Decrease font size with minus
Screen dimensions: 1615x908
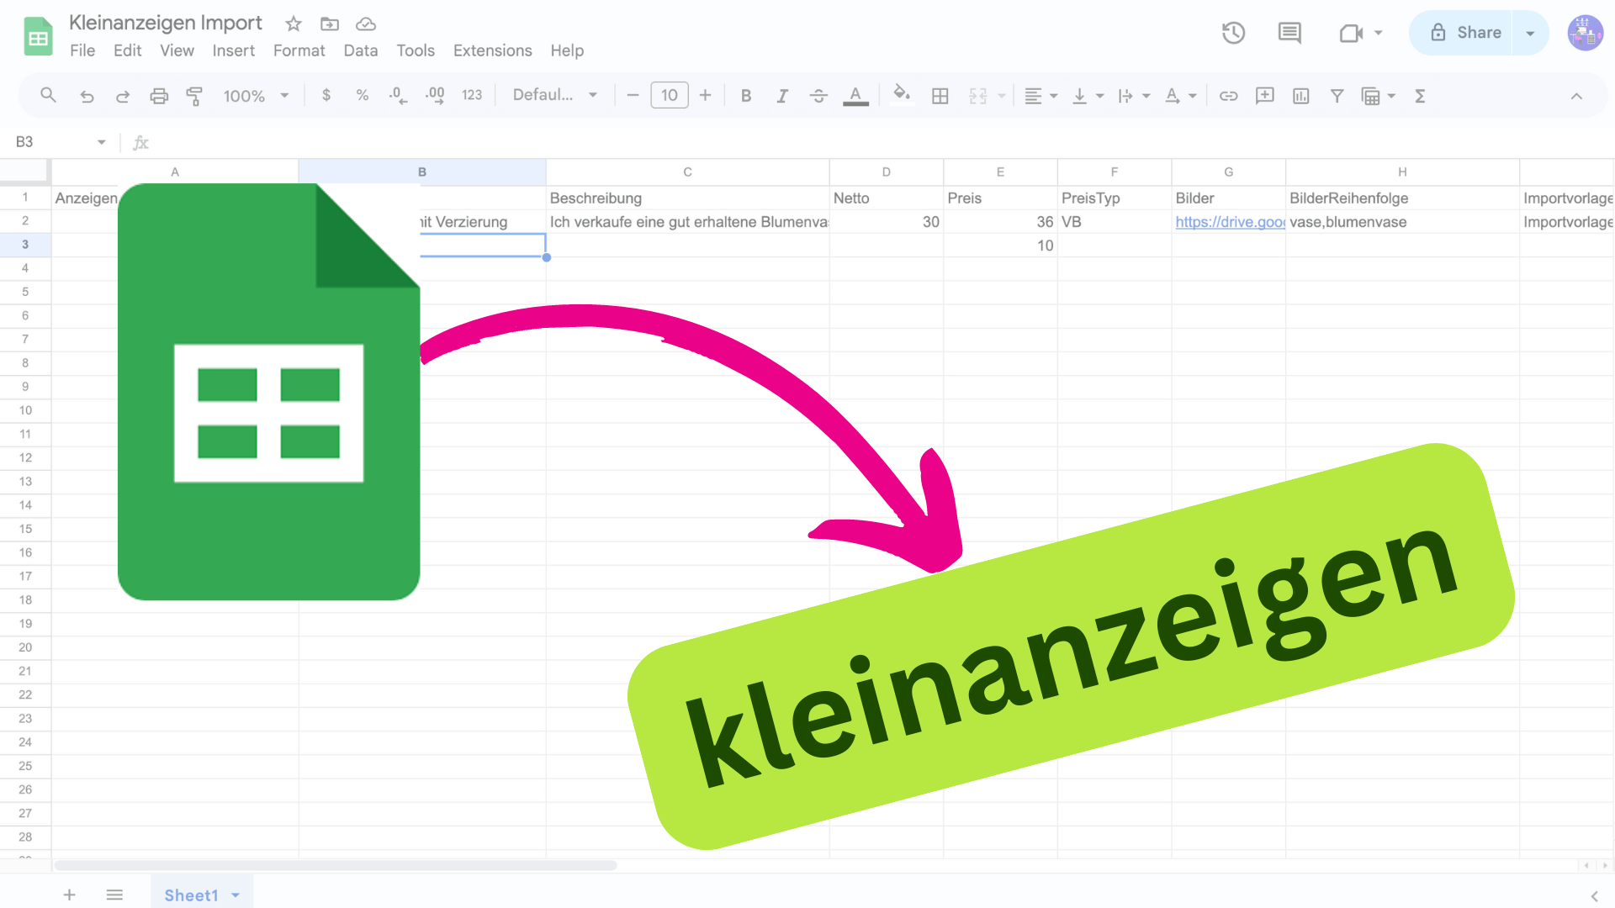point(633,96)
